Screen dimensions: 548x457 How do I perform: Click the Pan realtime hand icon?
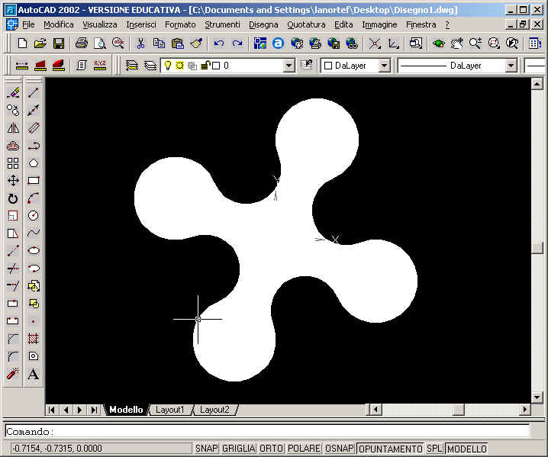(456, 43)
